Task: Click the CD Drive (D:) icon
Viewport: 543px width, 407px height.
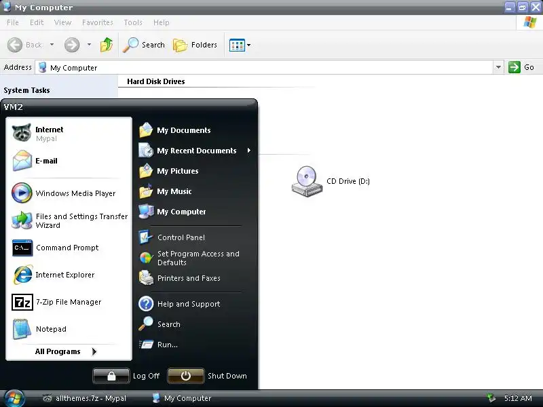Action: pos(307,181)
